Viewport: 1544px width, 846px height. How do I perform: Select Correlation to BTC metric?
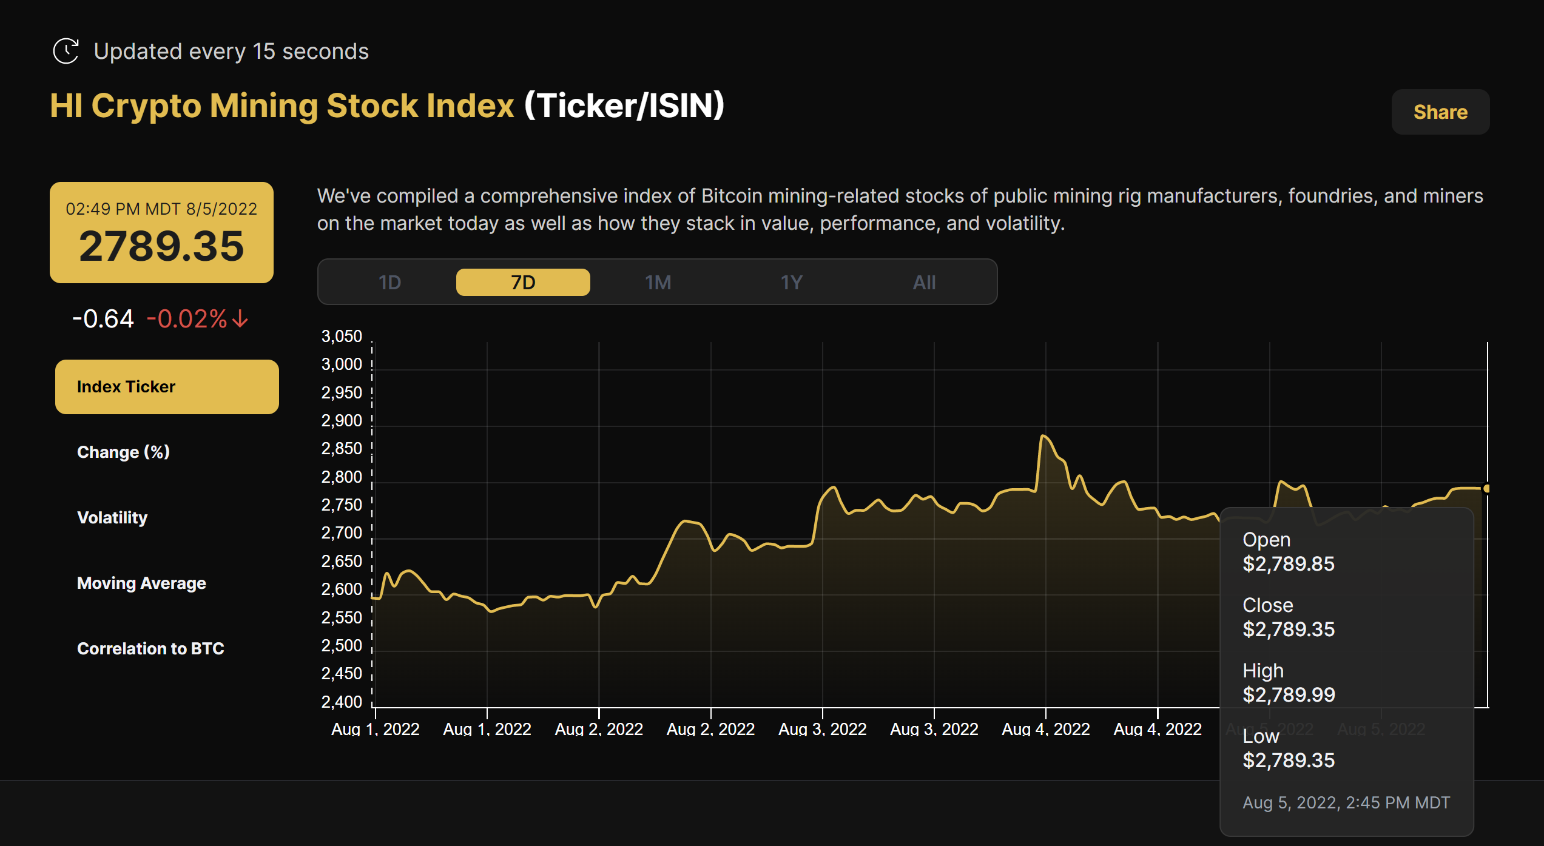click(x=150, y=649)
